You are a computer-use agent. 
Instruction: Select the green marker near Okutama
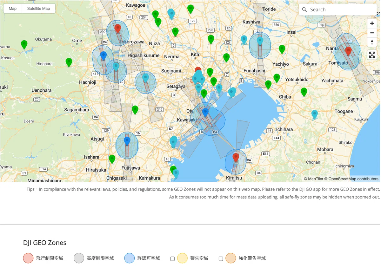pyautogui.click(x=24, y=44)
